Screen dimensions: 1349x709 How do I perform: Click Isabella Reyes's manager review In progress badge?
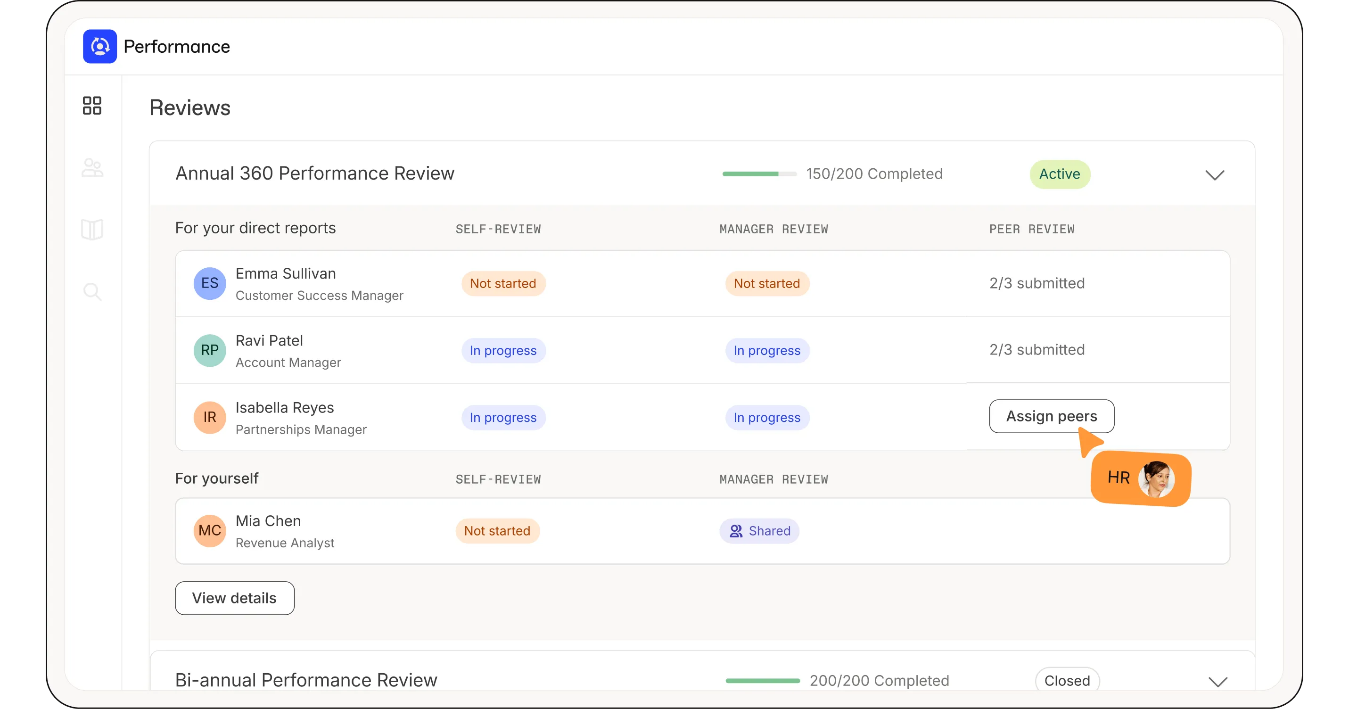[x=767, y=417]
